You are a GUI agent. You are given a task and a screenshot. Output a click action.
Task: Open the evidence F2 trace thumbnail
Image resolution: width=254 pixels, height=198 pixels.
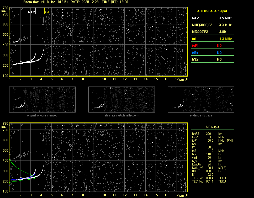[201, 99]
